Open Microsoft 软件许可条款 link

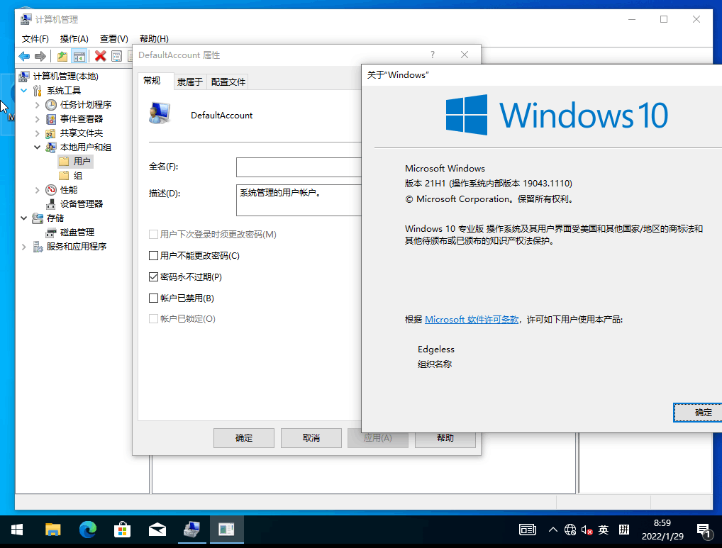[x=472, y=319]
